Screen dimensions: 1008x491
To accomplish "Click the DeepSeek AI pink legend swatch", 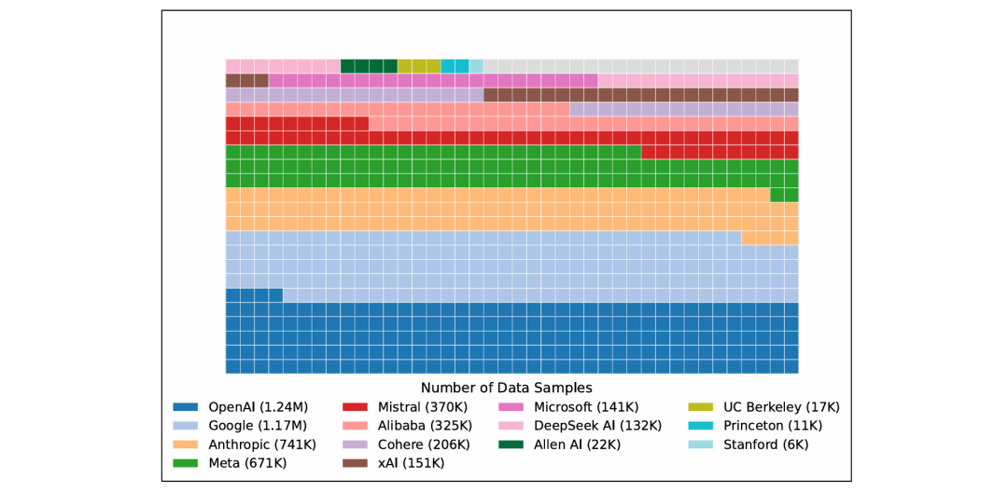I will 511,425.
